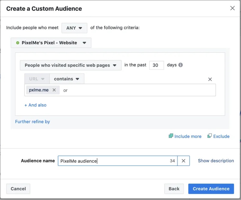This screenshot has height=200, width=241.
Task: Clear the Audience name field
Action: click(x=183, y=161)
